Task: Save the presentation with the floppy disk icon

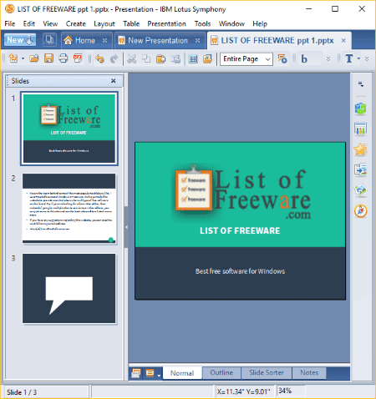Action: click(48, 58)
